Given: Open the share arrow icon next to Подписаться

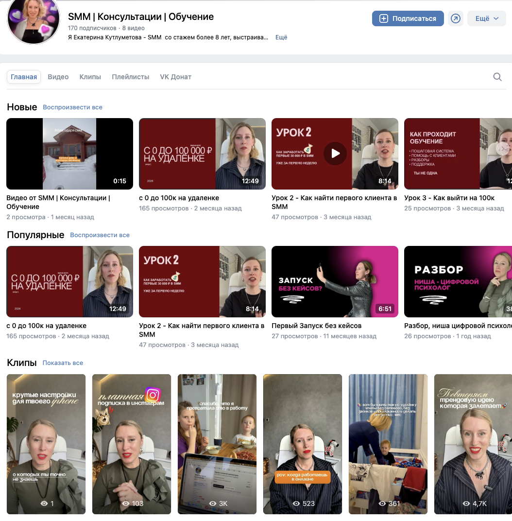Looking at the screenshot, I should pyautogui.click(x=456, y=18).
